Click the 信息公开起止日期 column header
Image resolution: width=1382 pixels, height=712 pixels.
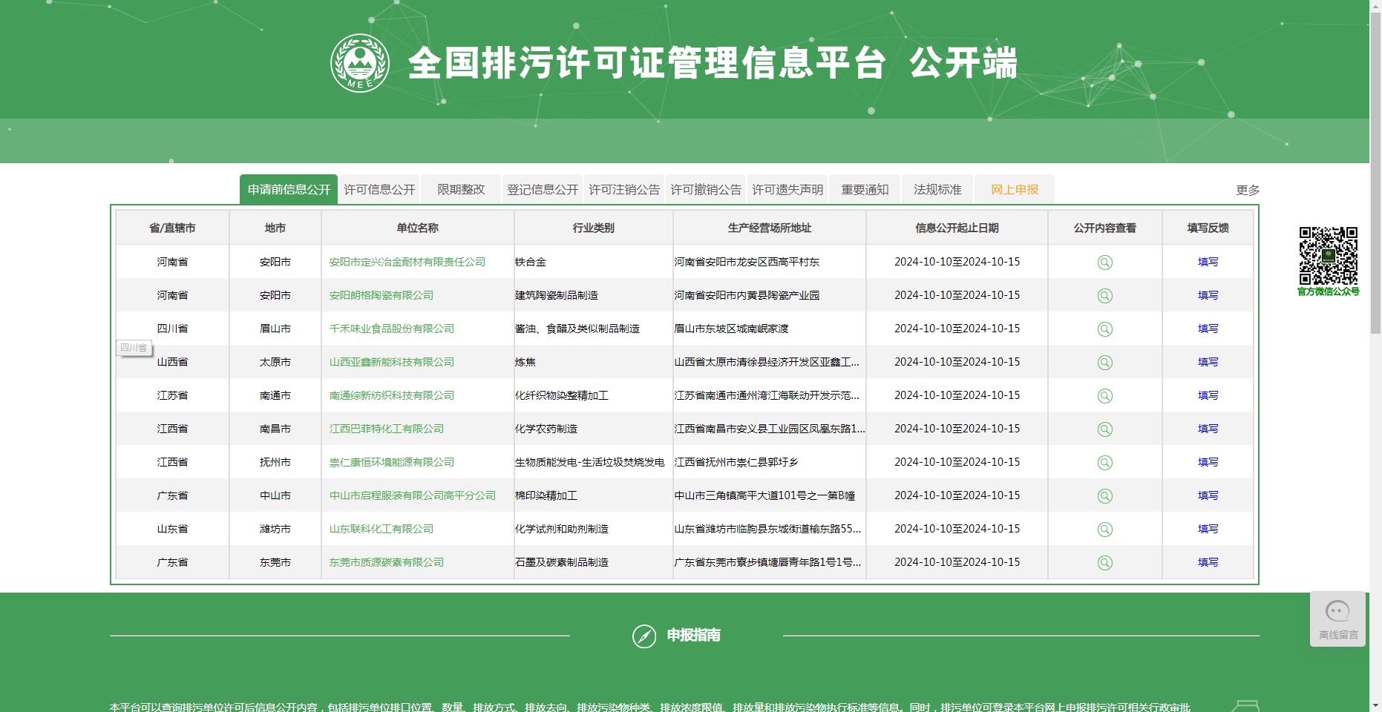957,228
